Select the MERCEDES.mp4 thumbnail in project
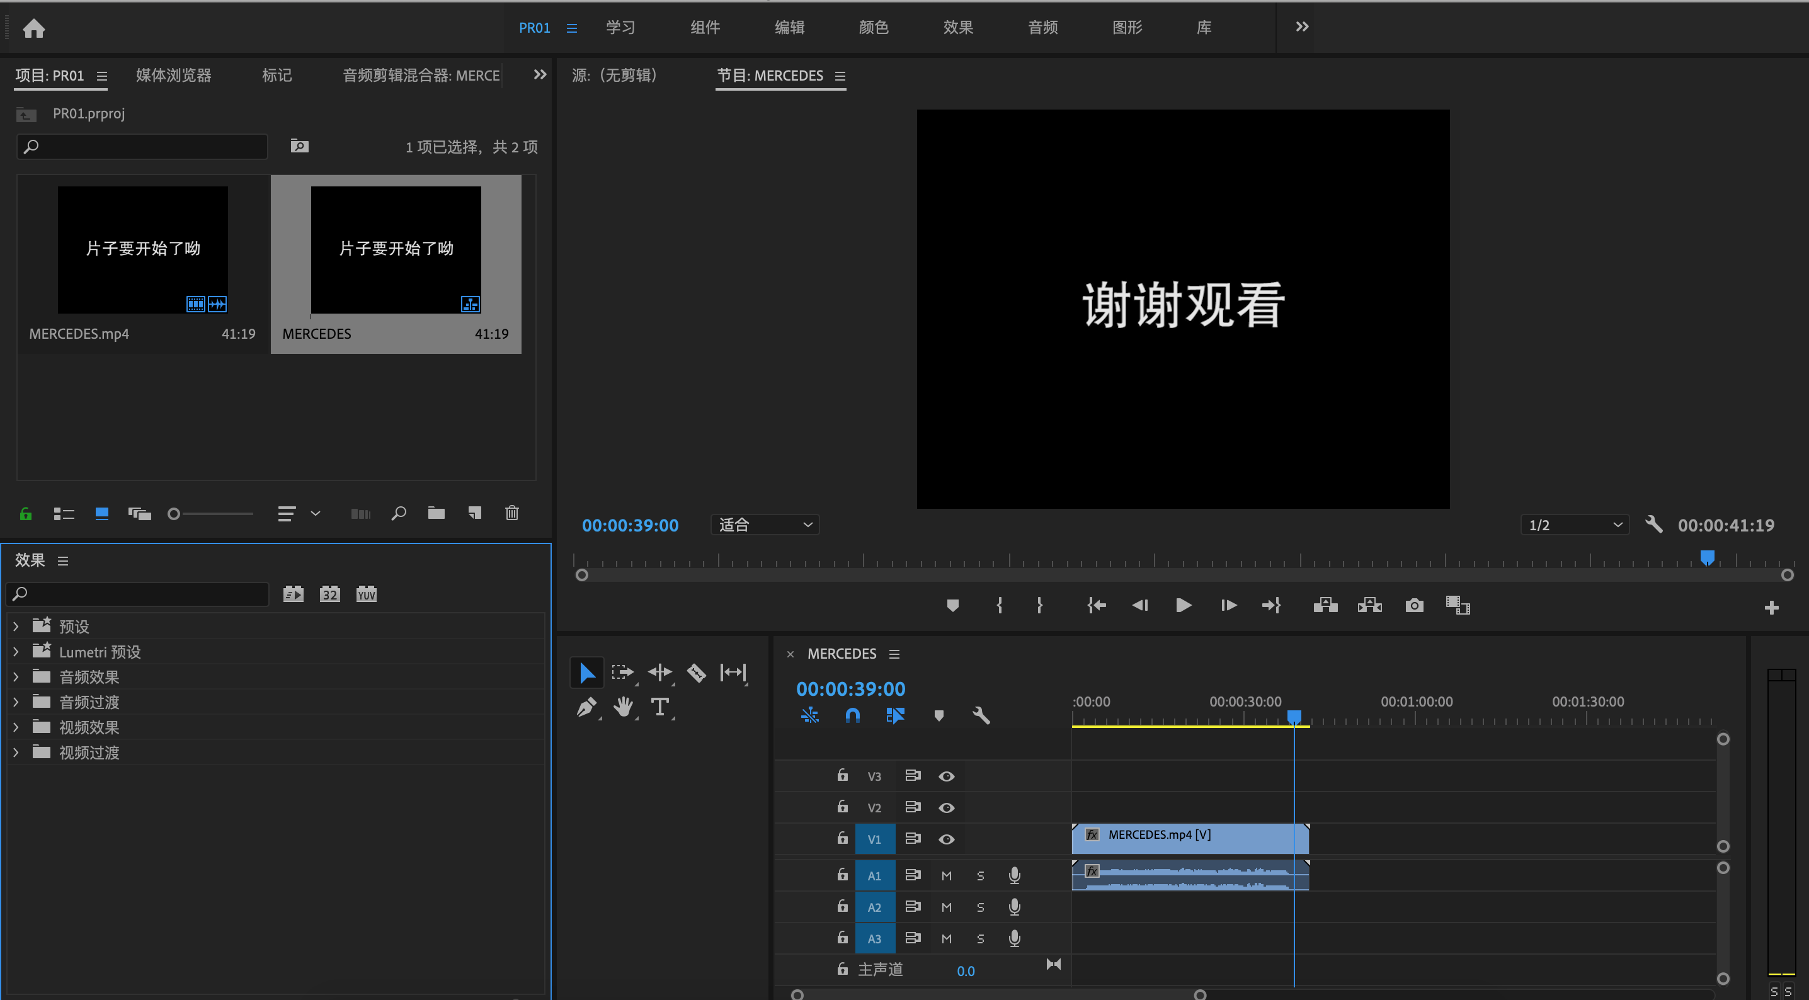This screenshot has width=1809, height=1000. coord(142,249)
